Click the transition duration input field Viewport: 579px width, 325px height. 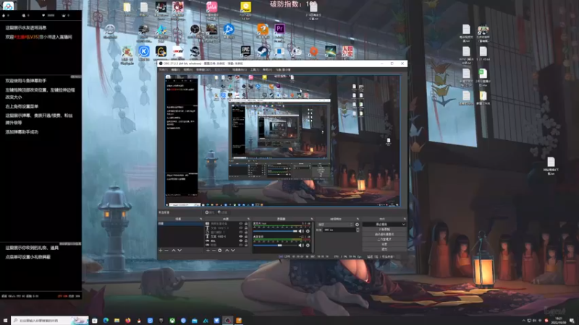339,230
